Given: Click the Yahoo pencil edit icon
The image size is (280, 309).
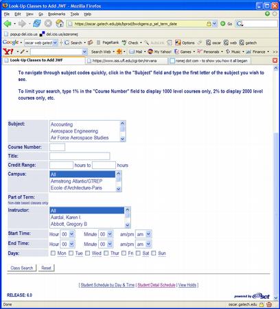Looking at the screenshot, I should pyautogui.click(x=23, y=51).
